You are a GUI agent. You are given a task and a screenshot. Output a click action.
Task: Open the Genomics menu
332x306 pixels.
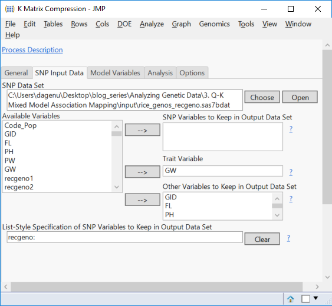click(x=214, y=24)
